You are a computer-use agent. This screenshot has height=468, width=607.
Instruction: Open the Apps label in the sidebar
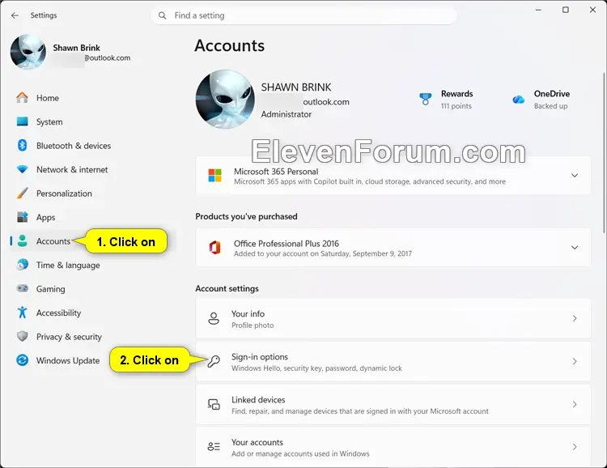tap(45, 217)
